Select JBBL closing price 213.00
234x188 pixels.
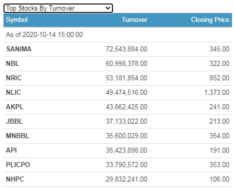pyautogui.click(x=219, y=121)
